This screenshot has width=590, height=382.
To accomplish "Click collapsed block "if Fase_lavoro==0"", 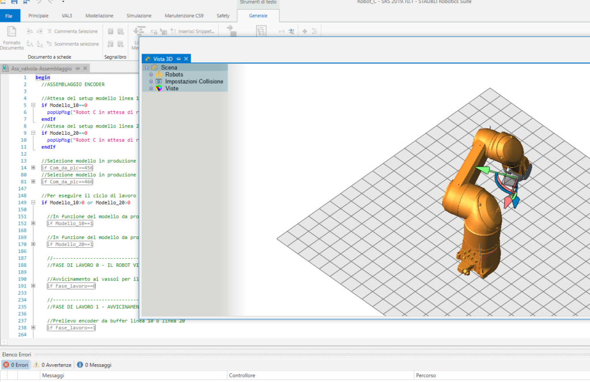I will [x=71, y=286].
